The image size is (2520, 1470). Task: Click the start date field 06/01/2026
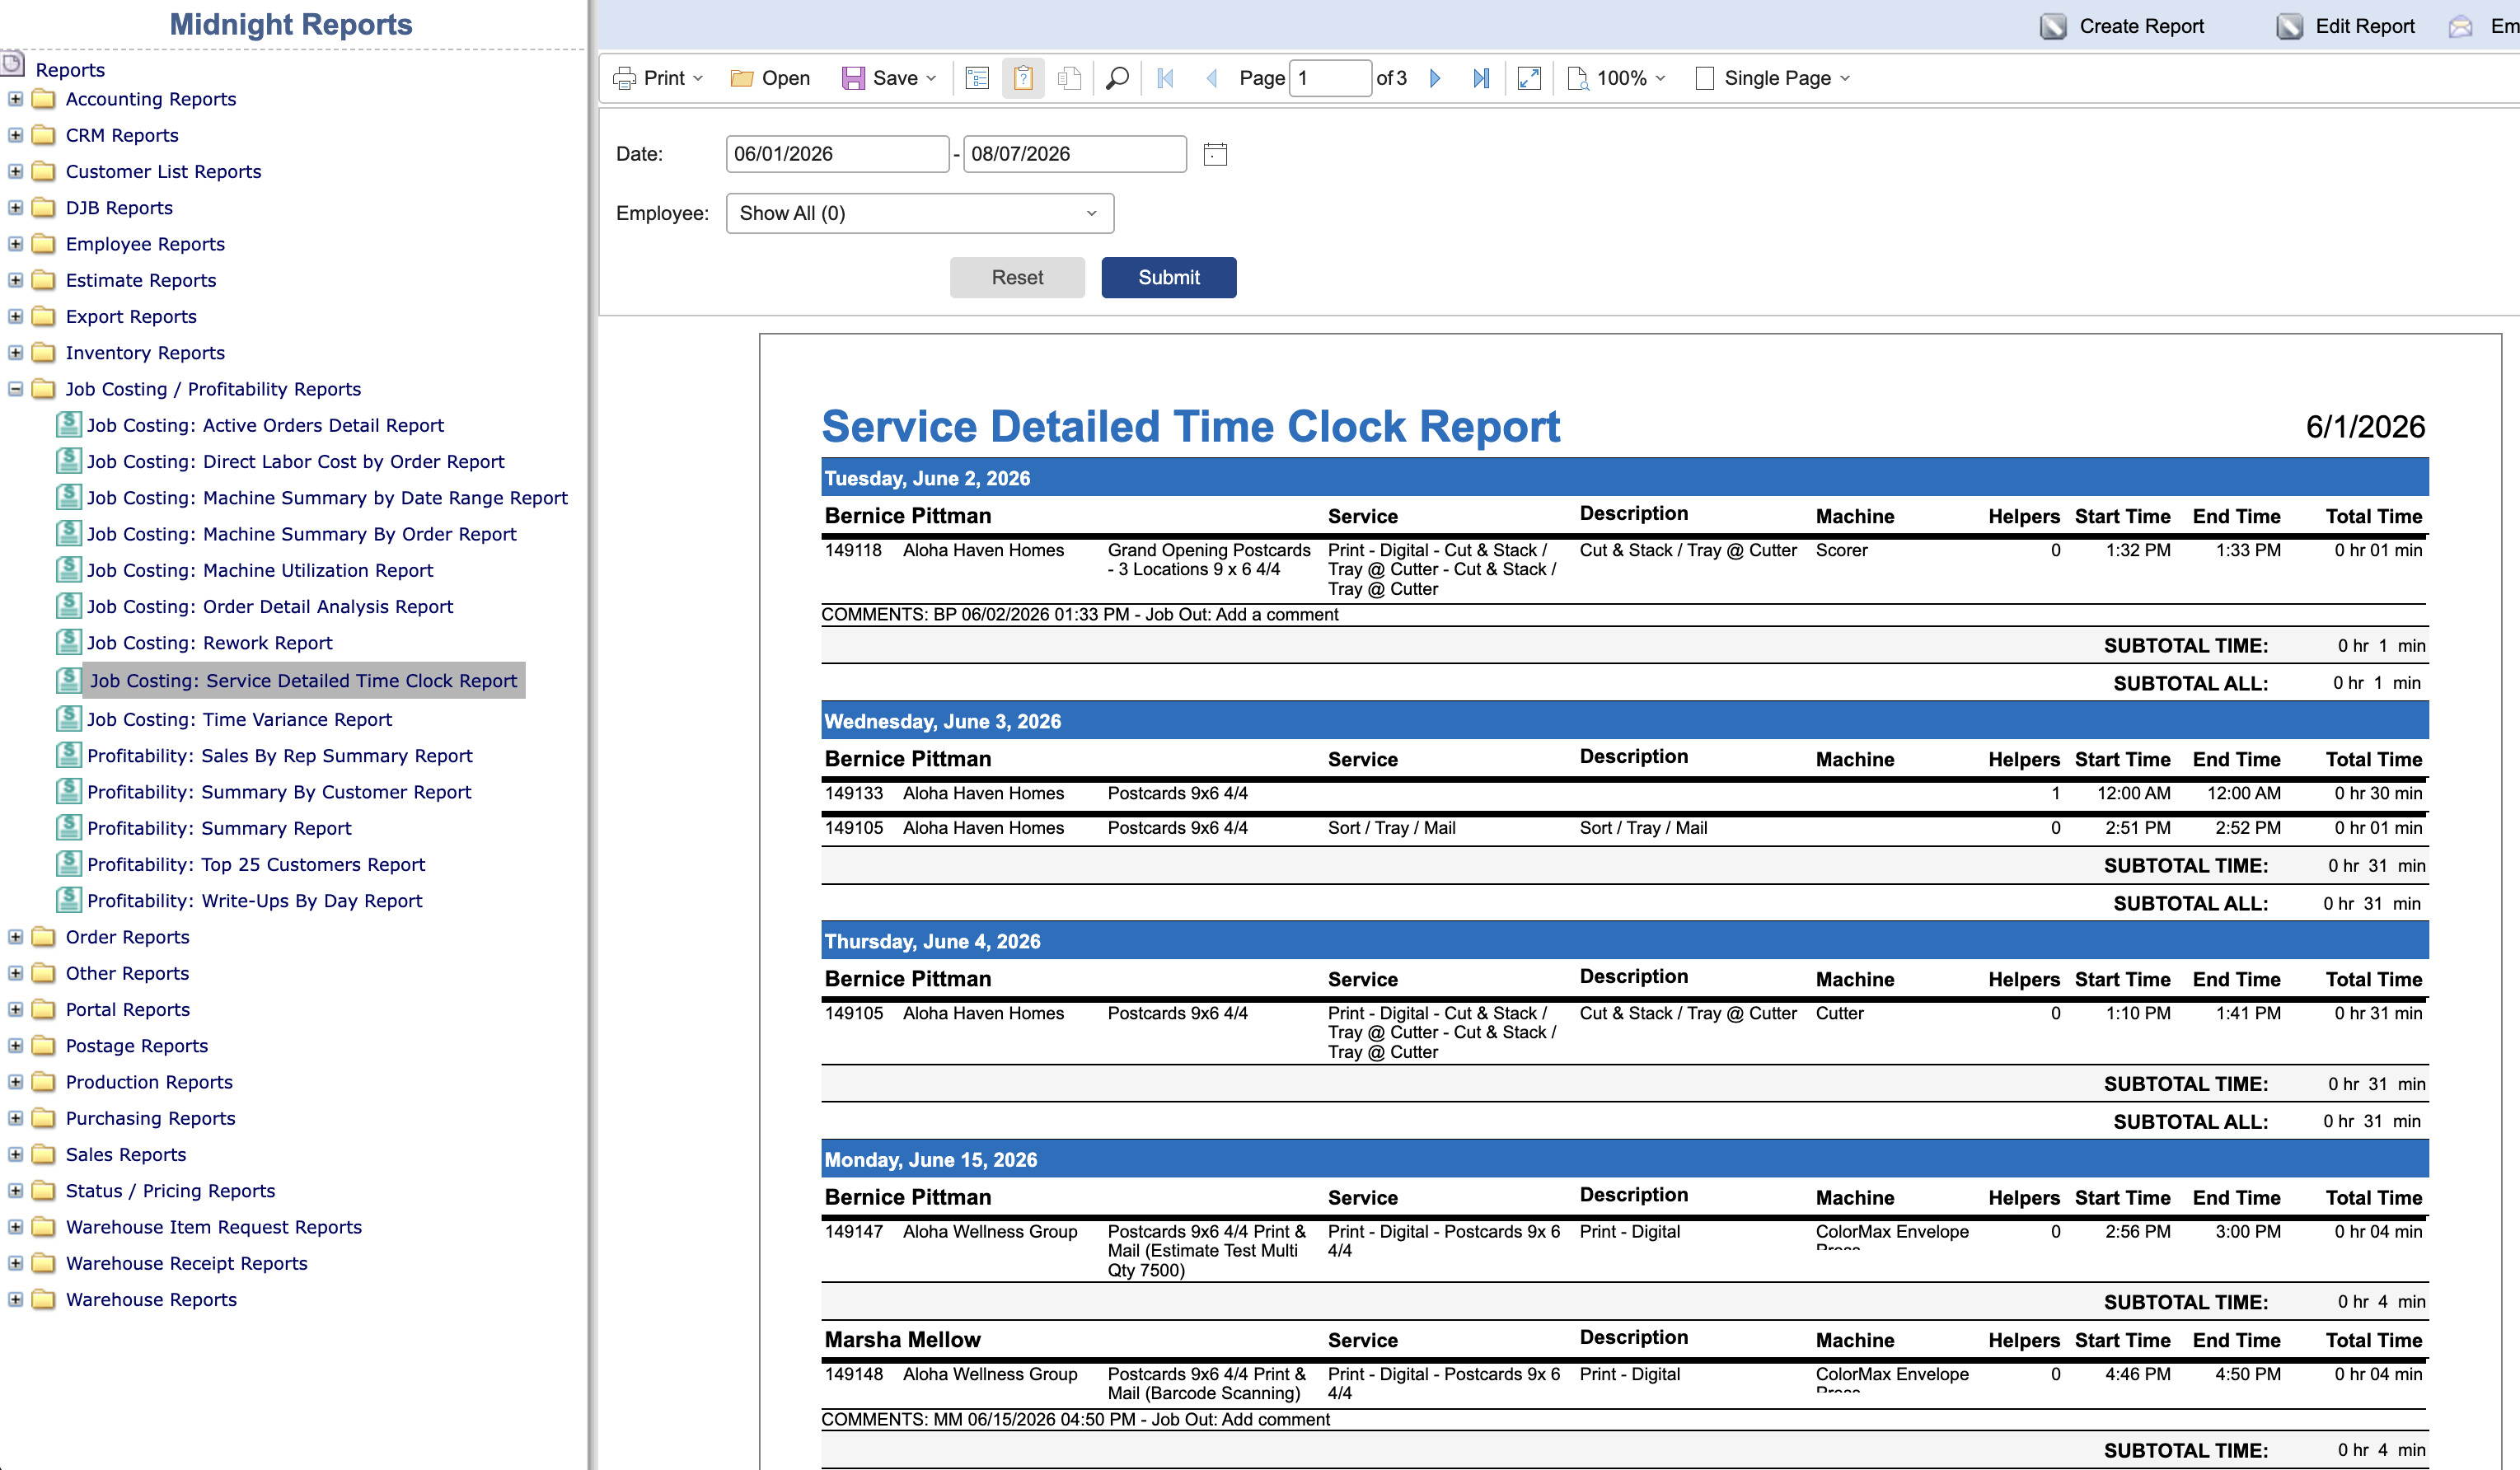click(837, 154)
